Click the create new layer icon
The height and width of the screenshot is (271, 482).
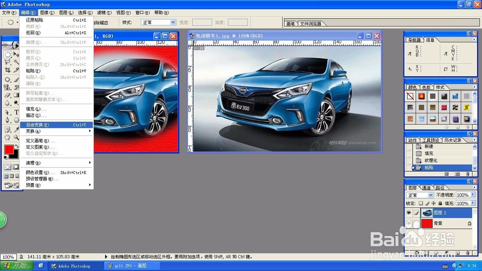click(x=457, y=253)
